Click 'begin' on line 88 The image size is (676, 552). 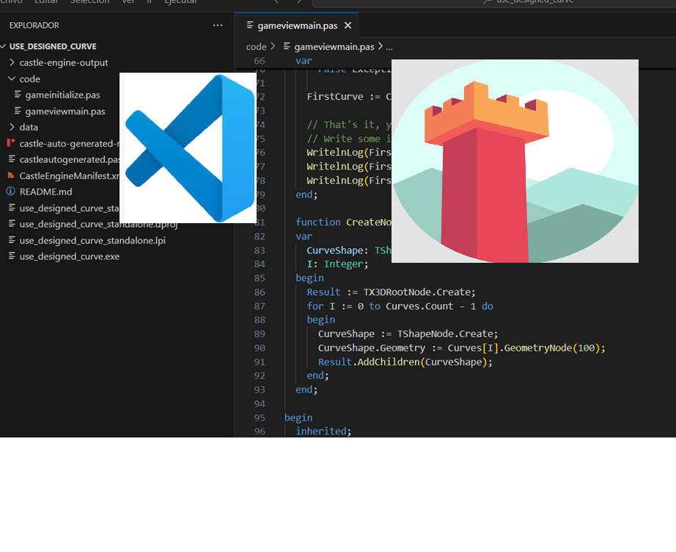click(x=320, y=320)
